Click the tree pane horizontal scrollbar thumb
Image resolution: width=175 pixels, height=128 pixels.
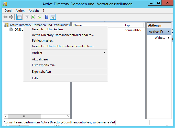tap(24, 117)
